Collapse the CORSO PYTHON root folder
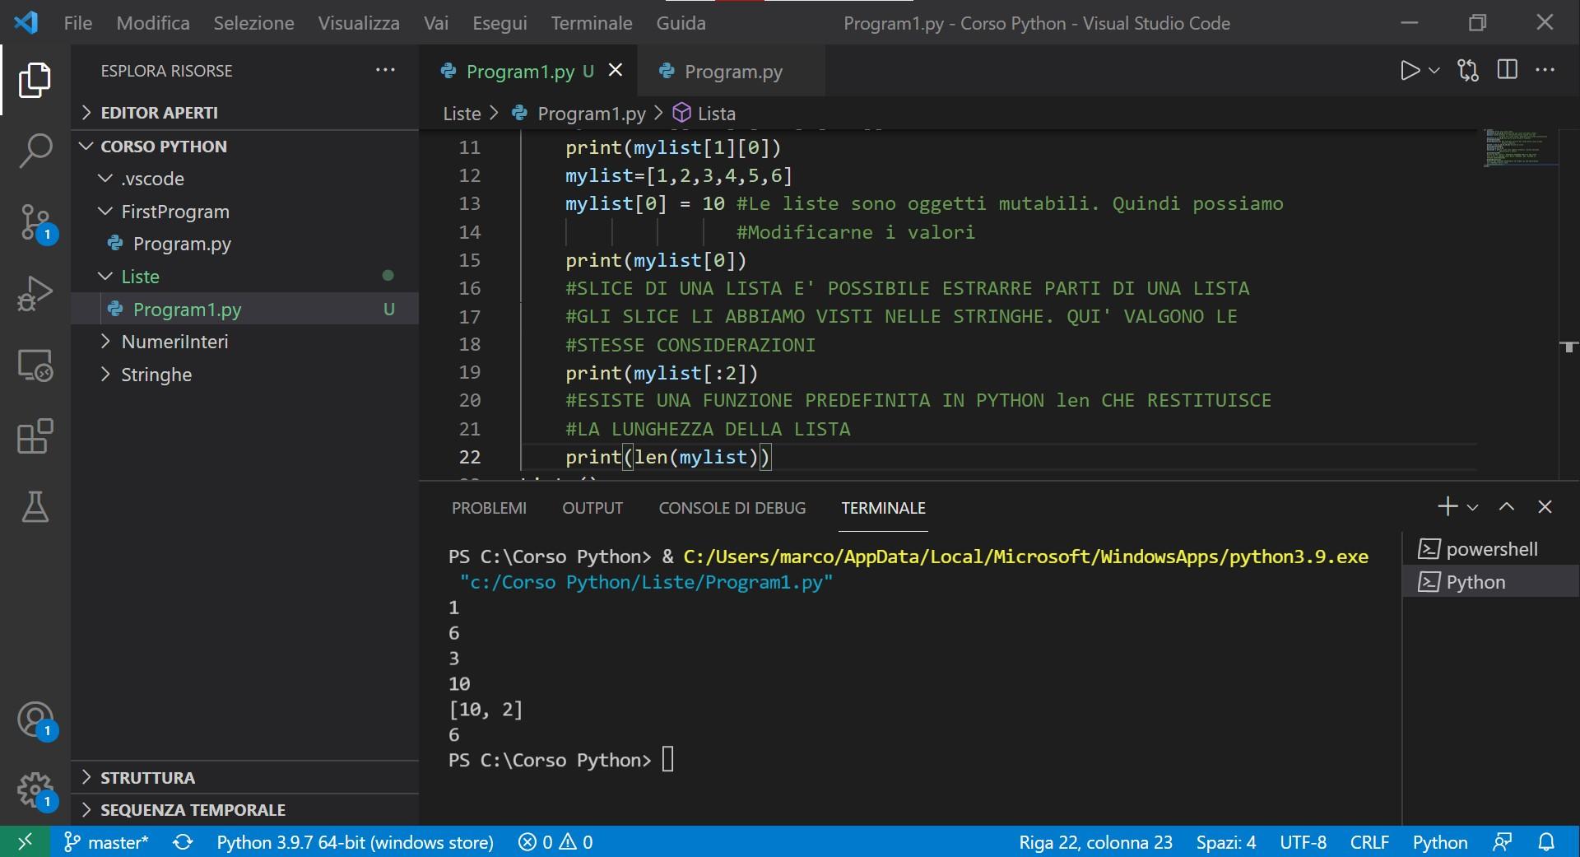This screenshot has width=1580, height=857. pos(245,147)
